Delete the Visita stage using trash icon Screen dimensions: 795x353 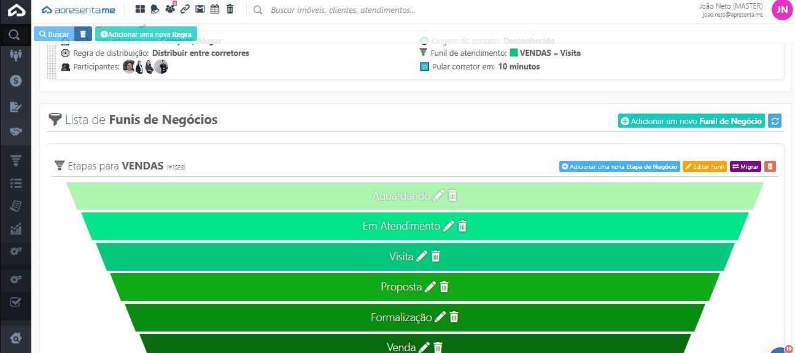436,257
